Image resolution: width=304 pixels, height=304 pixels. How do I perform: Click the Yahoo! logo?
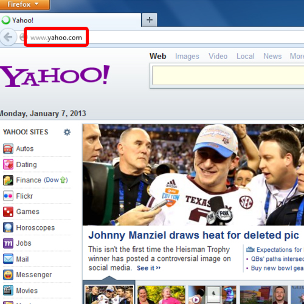pos(55,76)
